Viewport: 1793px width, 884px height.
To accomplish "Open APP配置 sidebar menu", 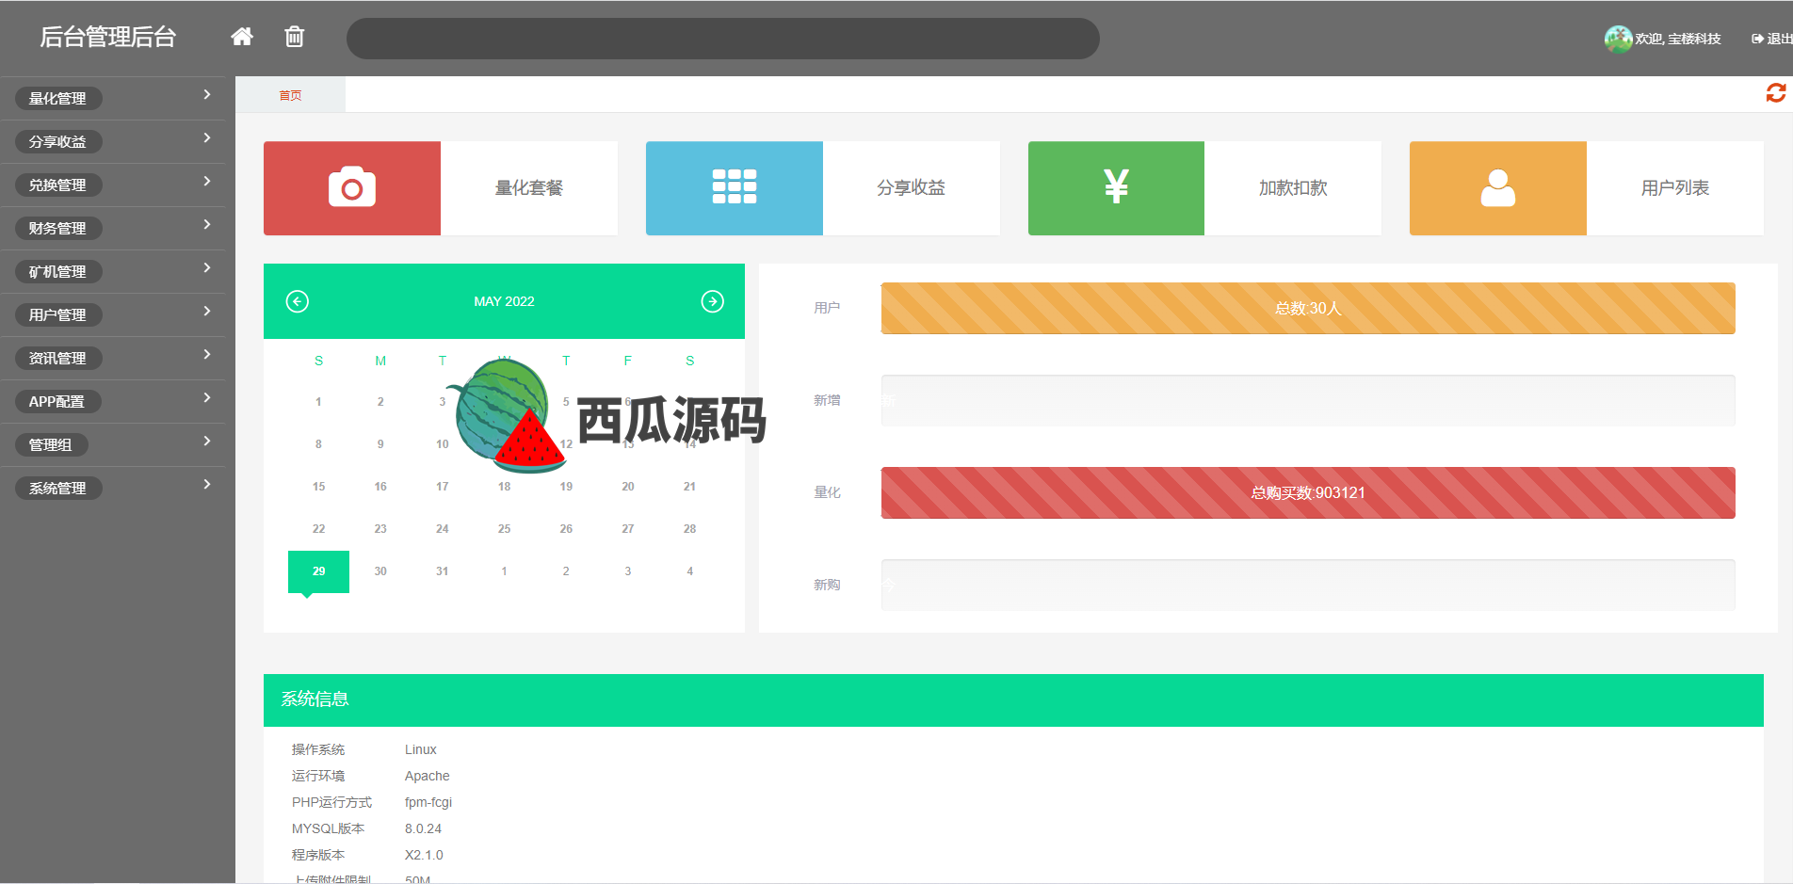I will point(58,401).
